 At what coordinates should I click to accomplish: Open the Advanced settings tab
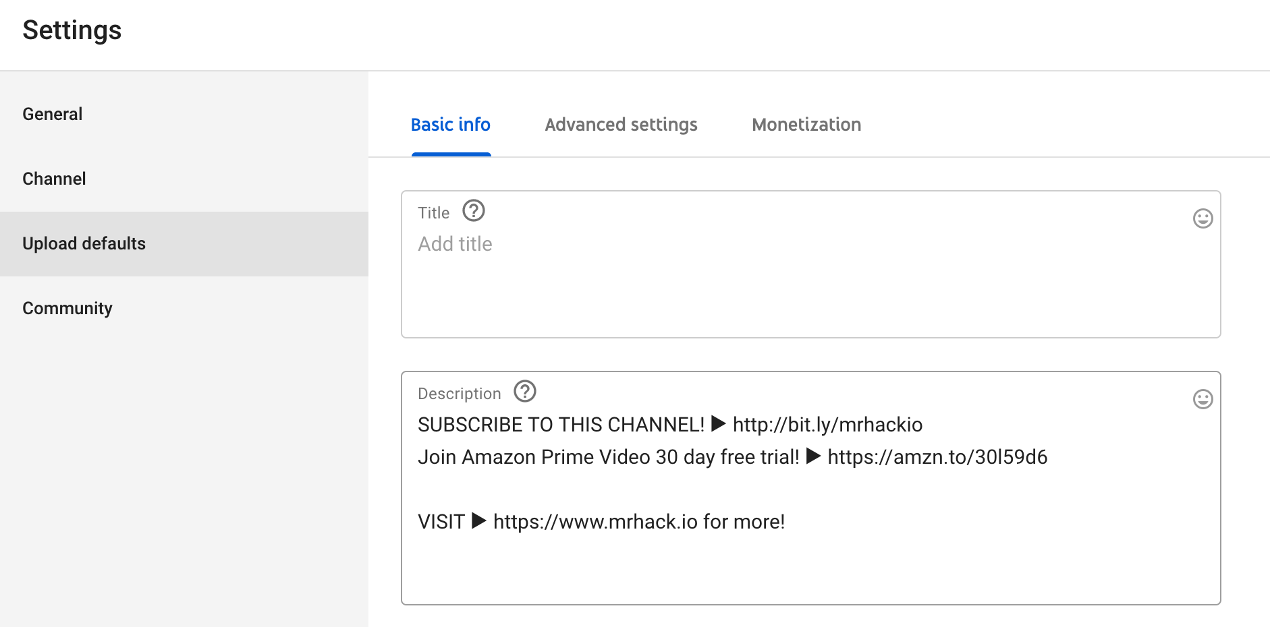click(621, 125)
